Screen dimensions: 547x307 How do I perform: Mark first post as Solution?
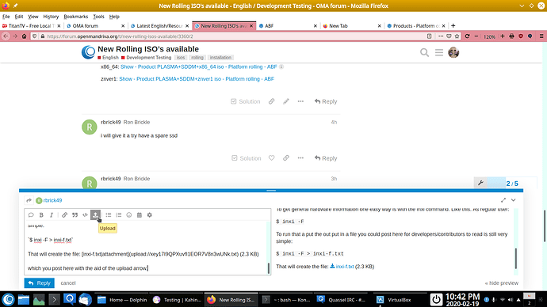(246, 101)
